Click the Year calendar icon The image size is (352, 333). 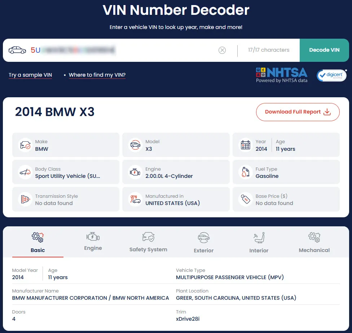coord(246,145)
